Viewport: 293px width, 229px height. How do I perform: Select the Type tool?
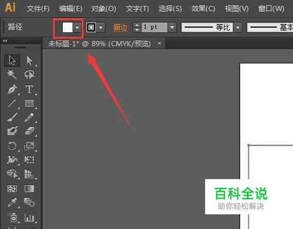click(x=29, y=89)
